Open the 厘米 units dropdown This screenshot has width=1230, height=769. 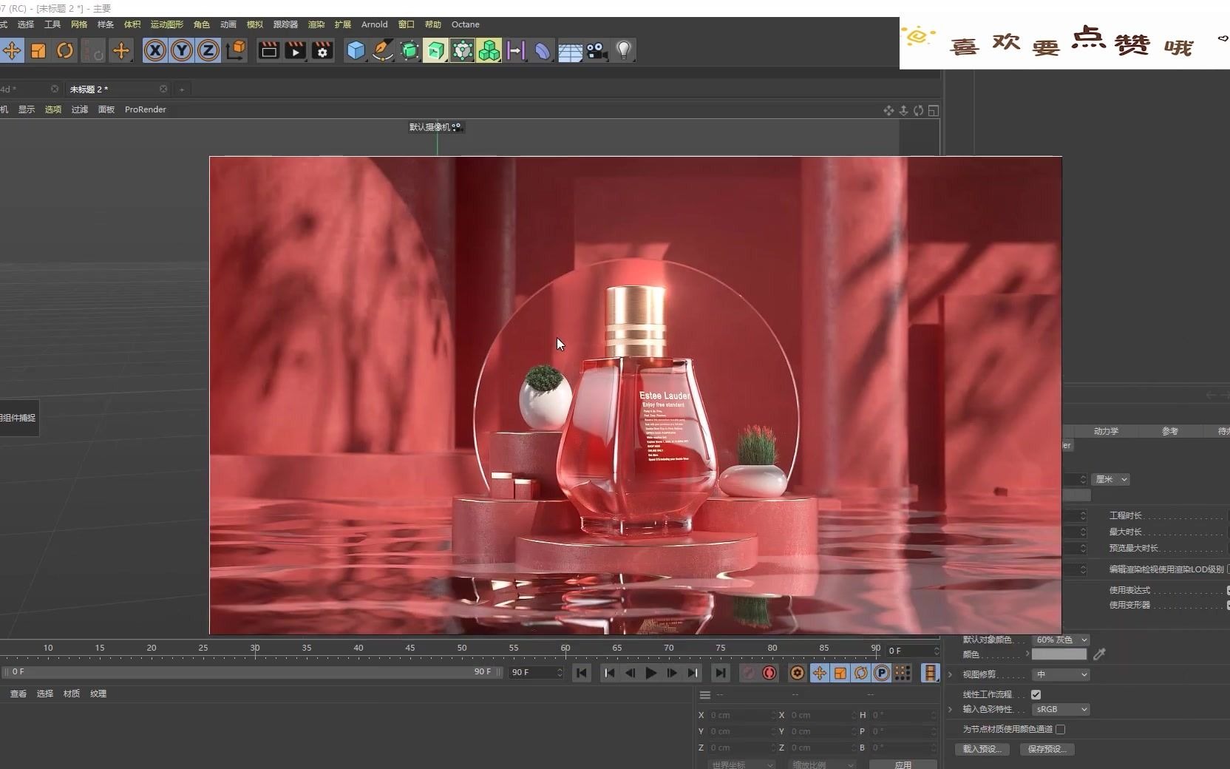click(x=1111, y=479)
